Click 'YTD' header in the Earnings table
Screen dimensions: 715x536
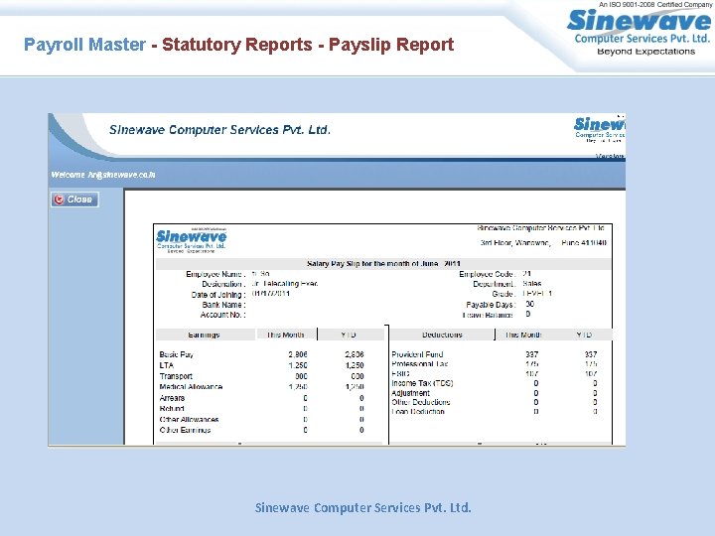[x=349, y=335]
